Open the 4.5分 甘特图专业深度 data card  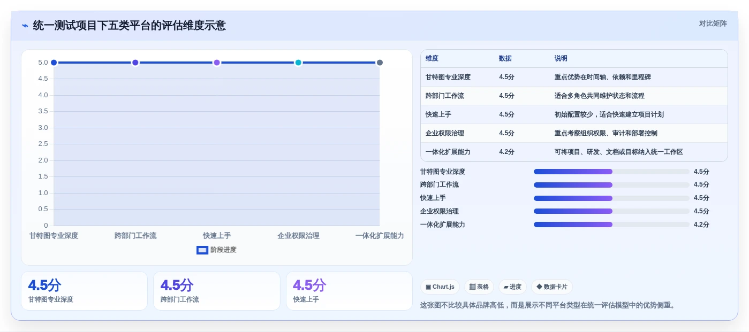84,291
